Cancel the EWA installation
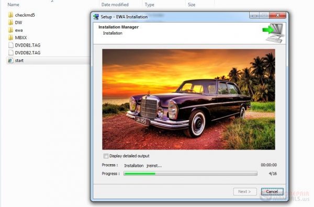 [x=272, y=192]
